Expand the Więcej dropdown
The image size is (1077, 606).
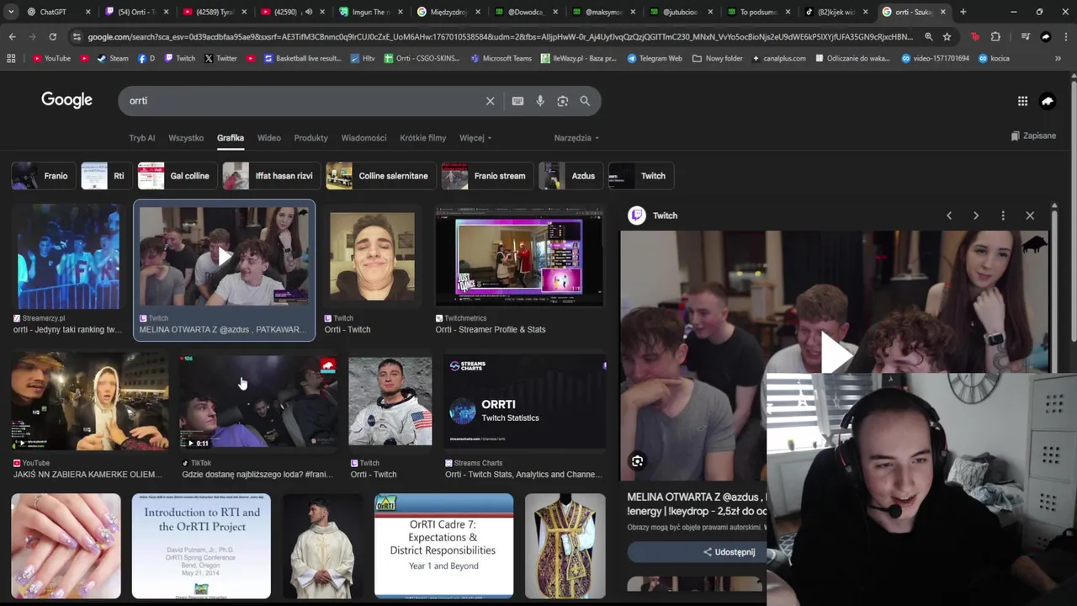click(475, 138)
